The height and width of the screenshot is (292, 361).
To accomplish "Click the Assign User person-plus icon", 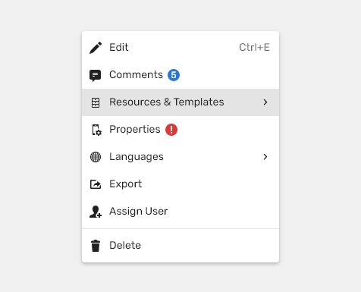I will point(96,212).
